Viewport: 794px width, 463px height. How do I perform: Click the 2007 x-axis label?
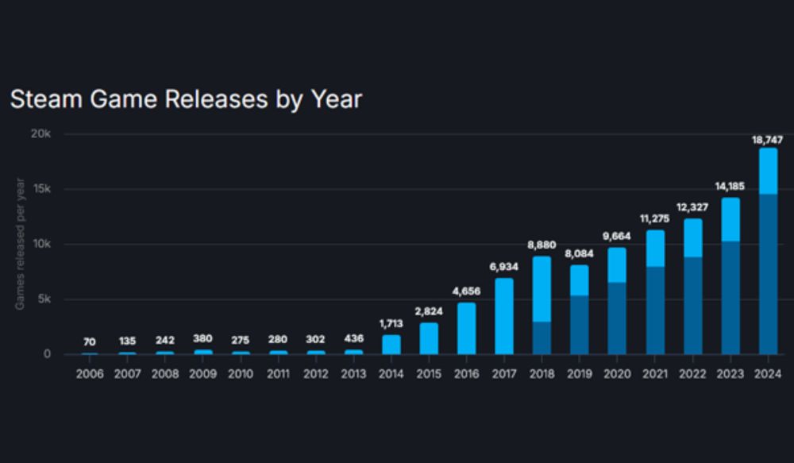127,374
